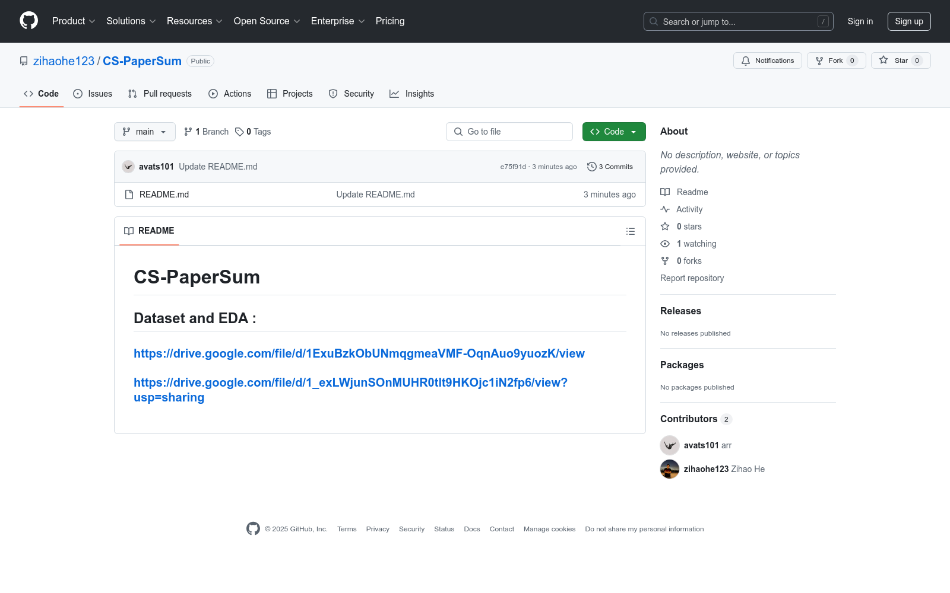Expand the Solutions dropdown
950x593 pixels.
pyautogui.click(x=131, y=21)
